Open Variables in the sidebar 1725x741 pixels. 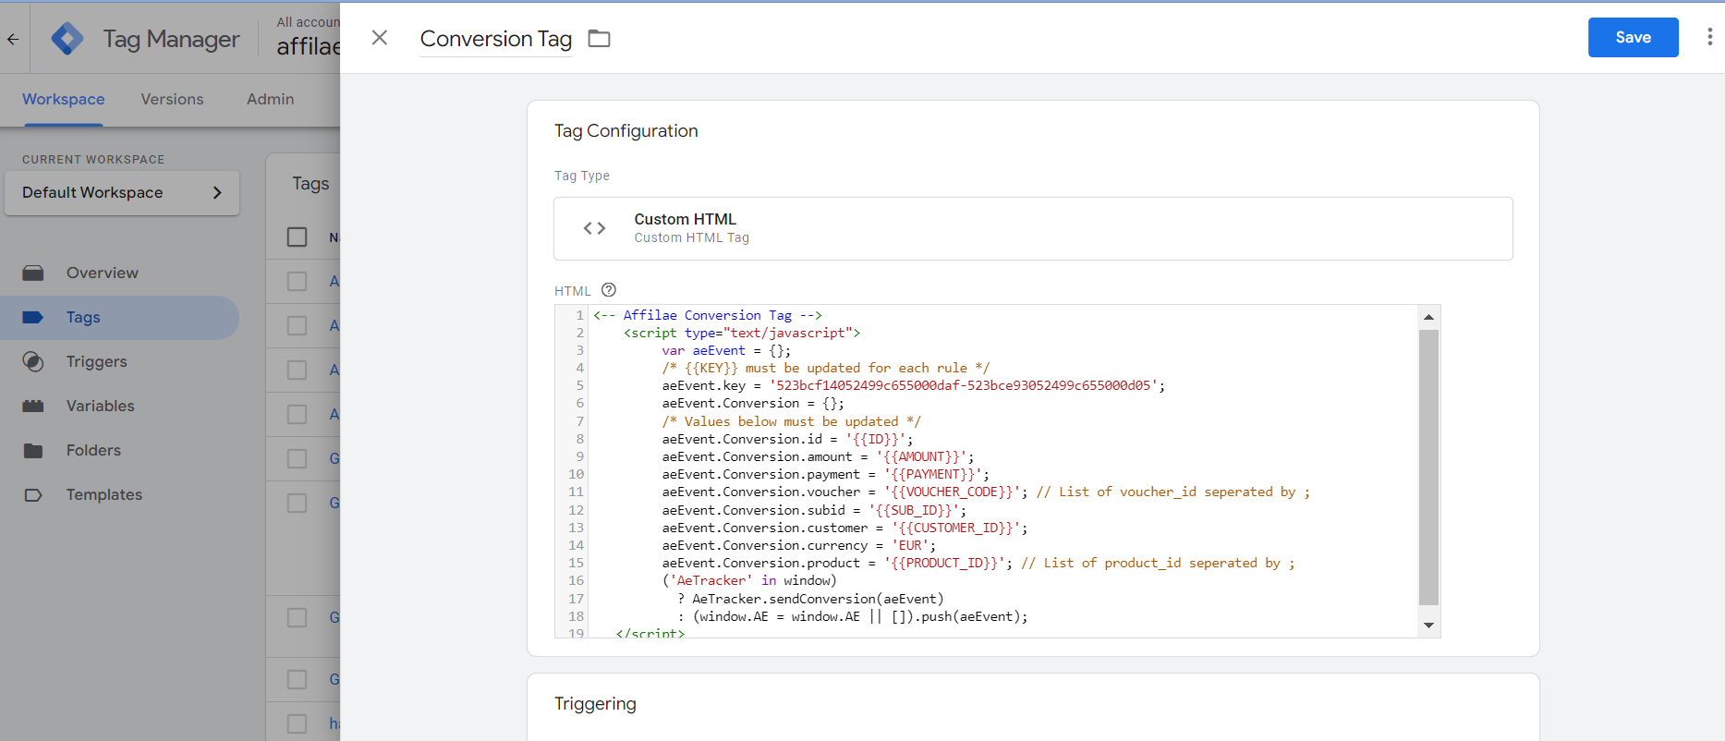coord(120,406)
